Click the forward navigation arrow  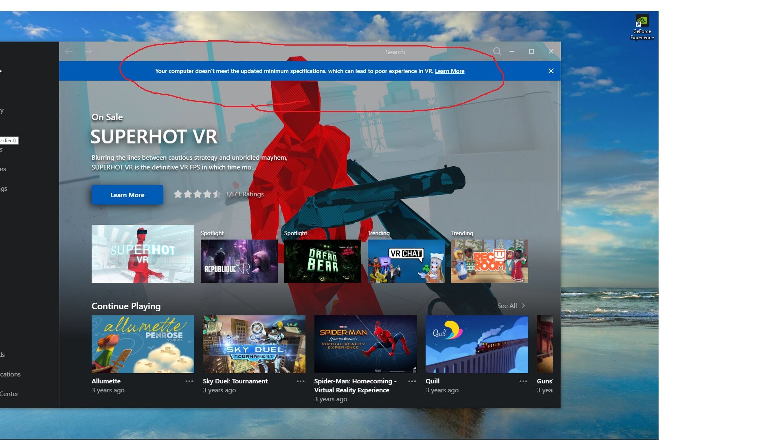pyautogui.click(x=88, y=51)
